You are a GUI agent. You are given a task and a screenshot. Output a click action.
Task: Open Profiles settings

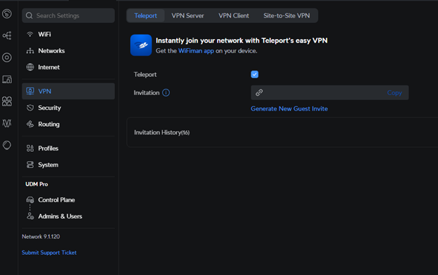click(68, 148)
